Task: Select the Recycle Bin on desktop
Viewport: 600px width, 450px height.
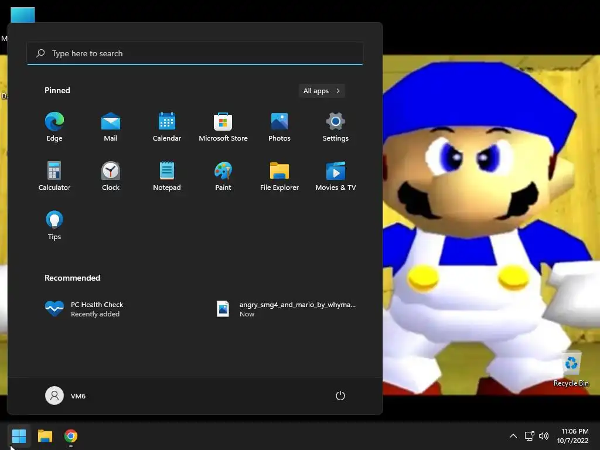Action: coord(571,369)
